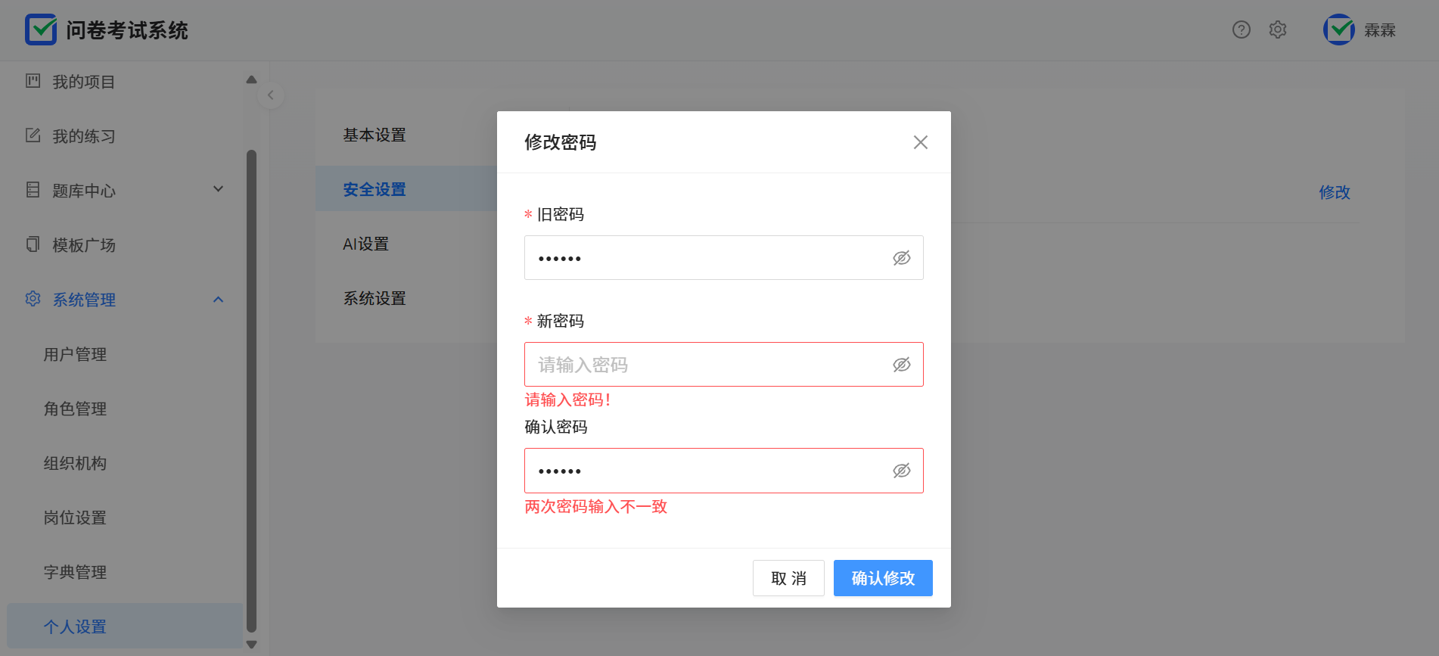Image resolution: width=1439 pixels, height=656 pixels.
Task: Click the sidebar scrollbar up arrow
Action: (252, 79)
